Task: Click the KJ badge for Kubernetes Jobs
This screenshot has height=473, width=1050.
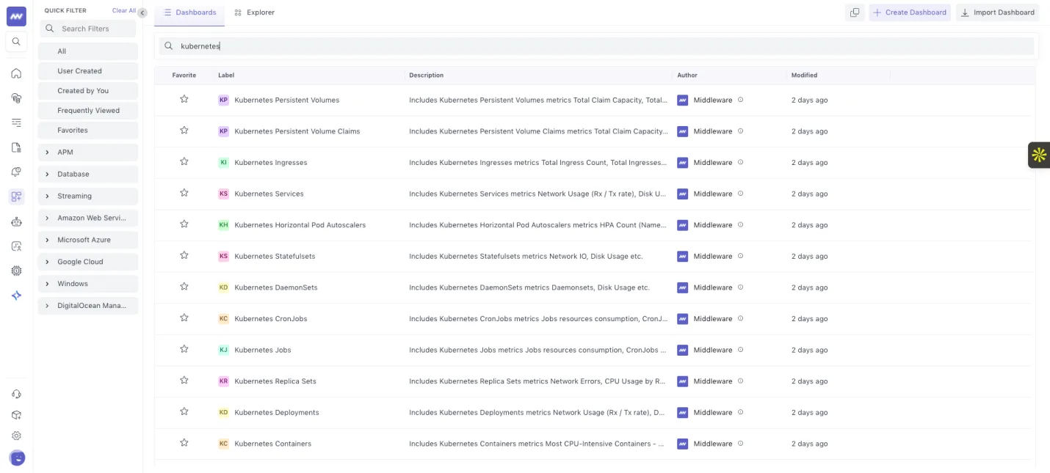Action: (224, 350)
